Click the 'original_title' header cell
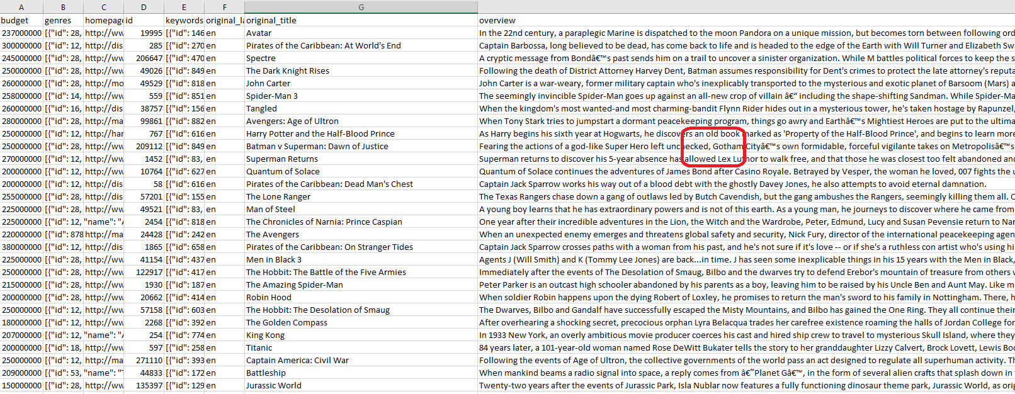1015x394 pixels. tap(271, 20)
